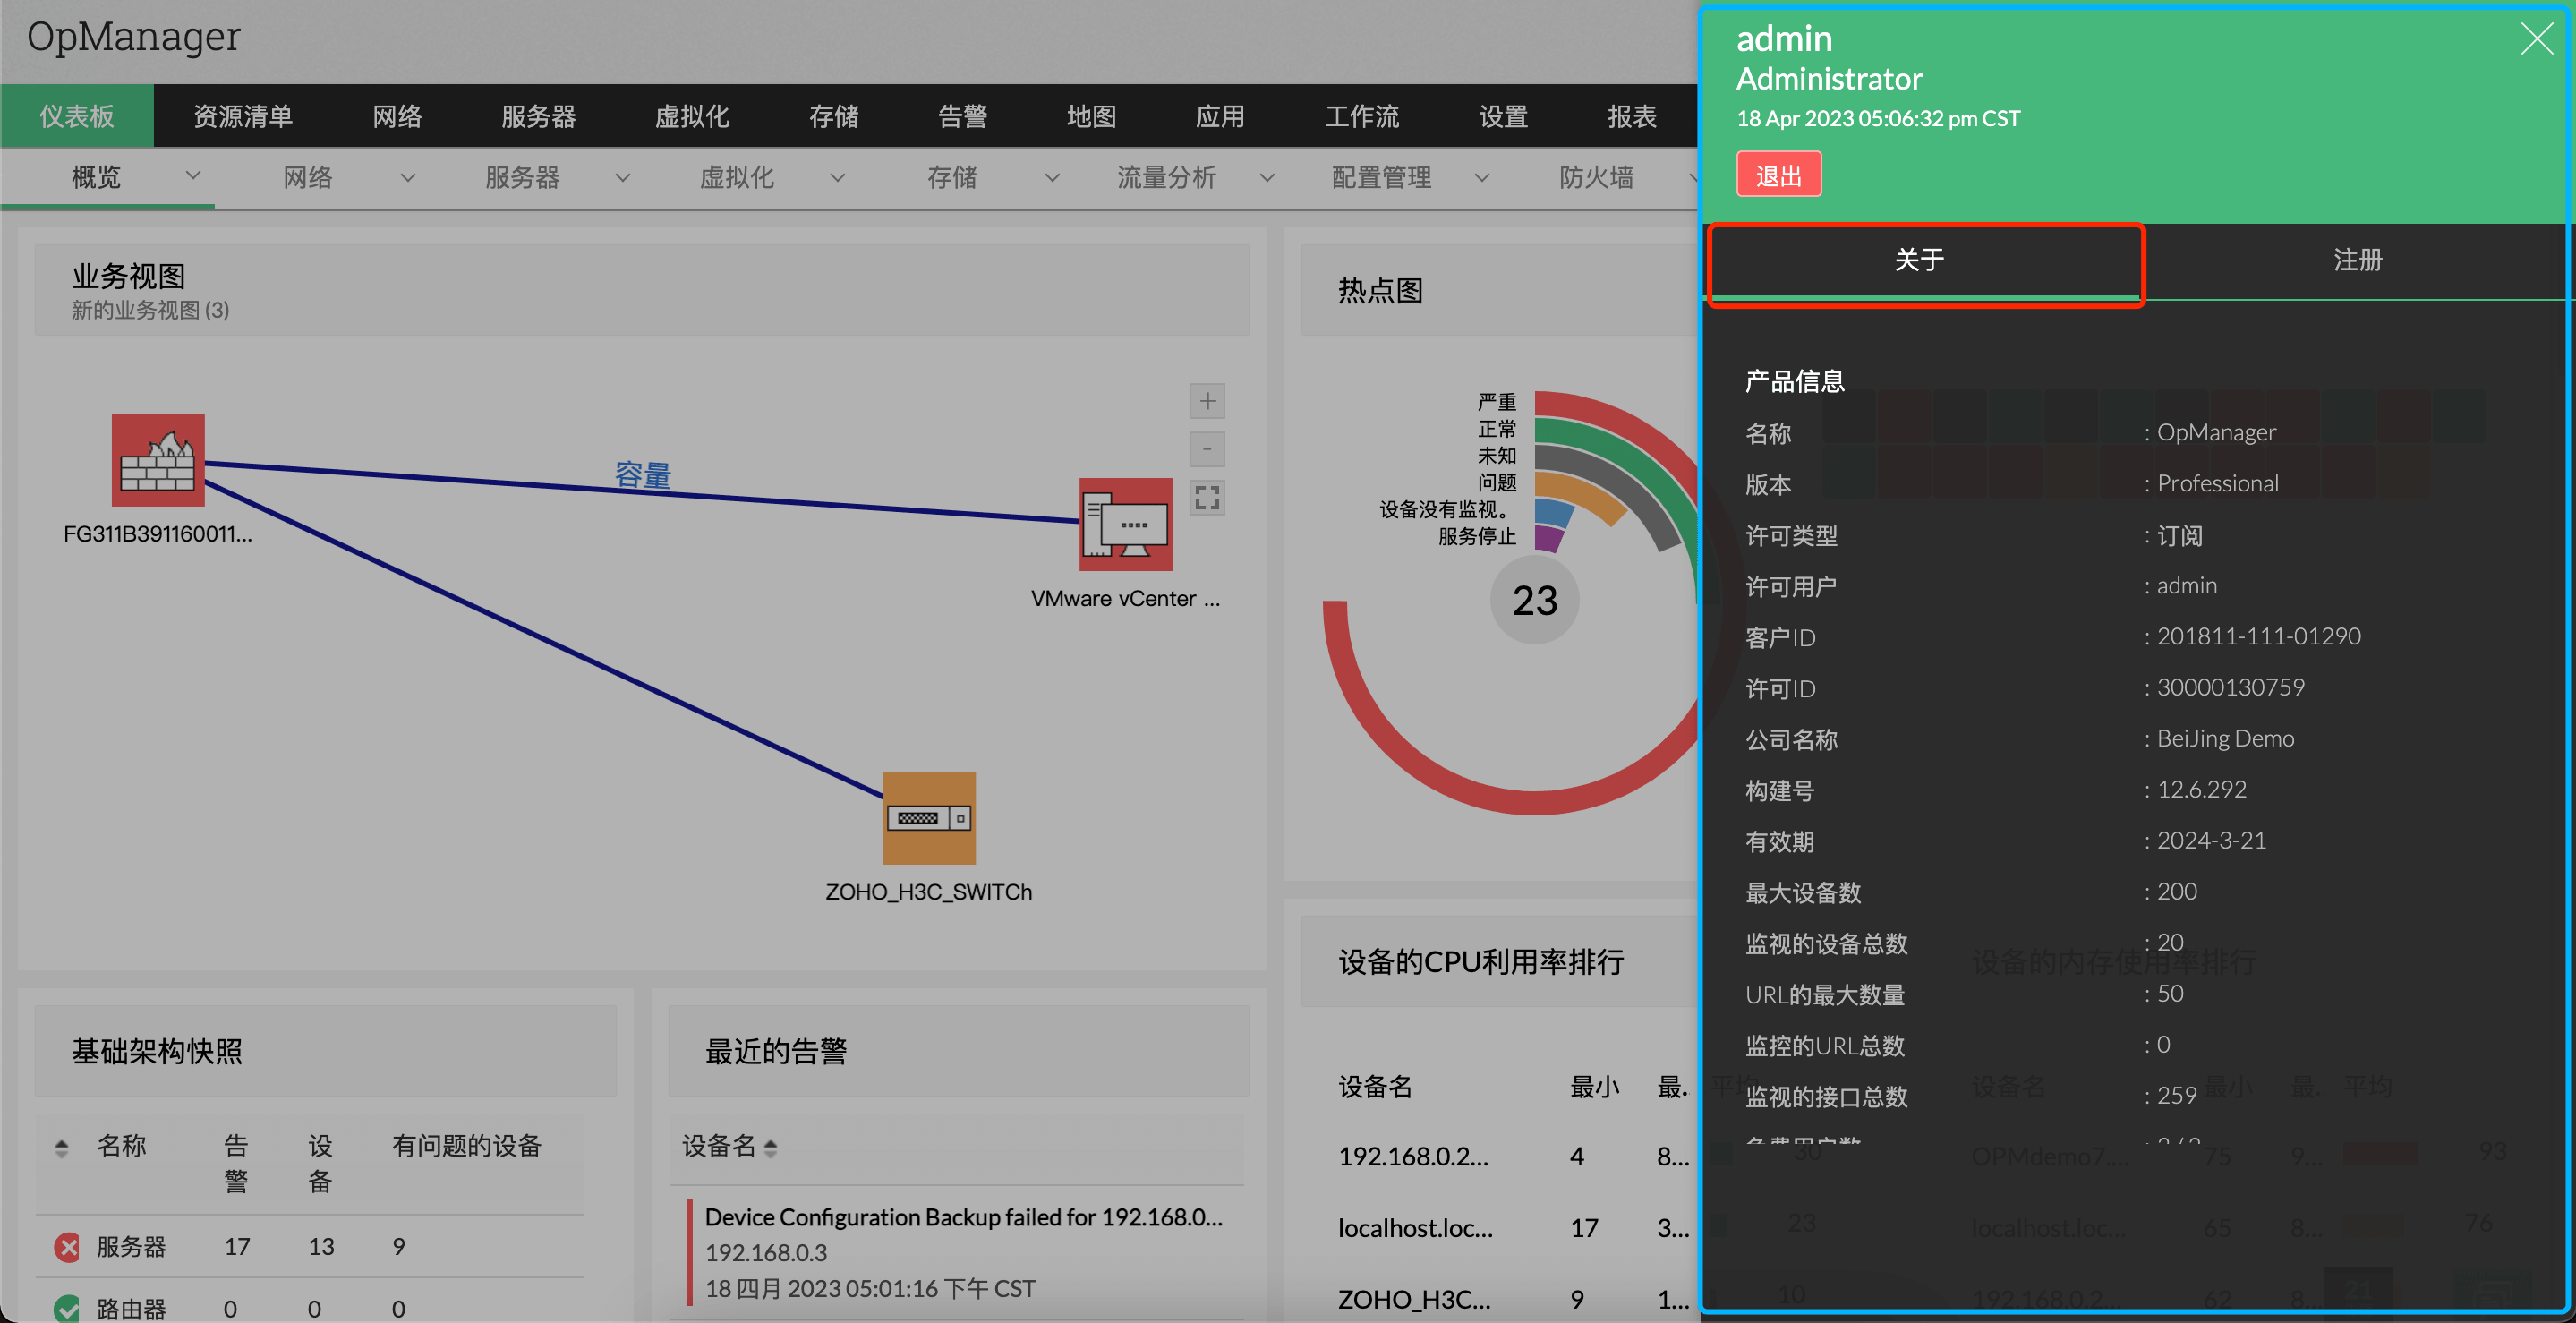Screen dimensions: 2576x1323
Task: Open the 容量 link label
Action: click(642, 475)
